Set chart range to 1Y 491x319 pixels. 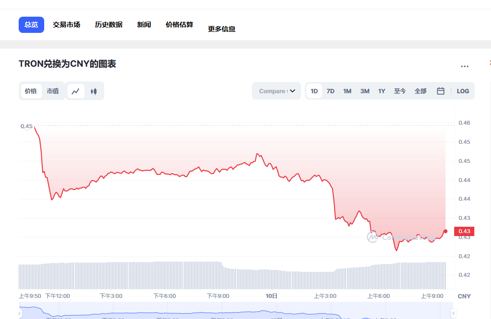382,91
